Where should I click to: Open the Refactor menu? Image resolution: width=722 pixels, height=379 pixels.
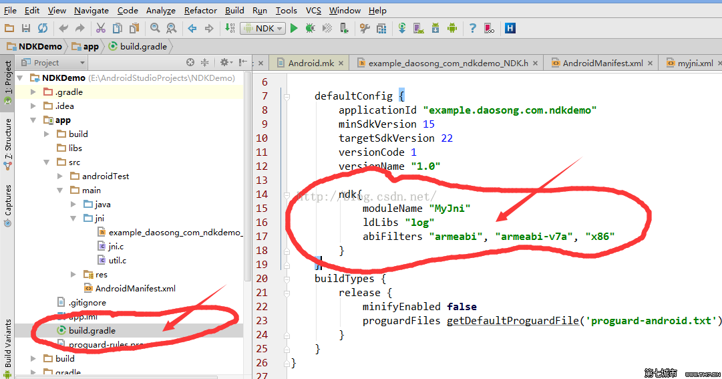(200, 10)
